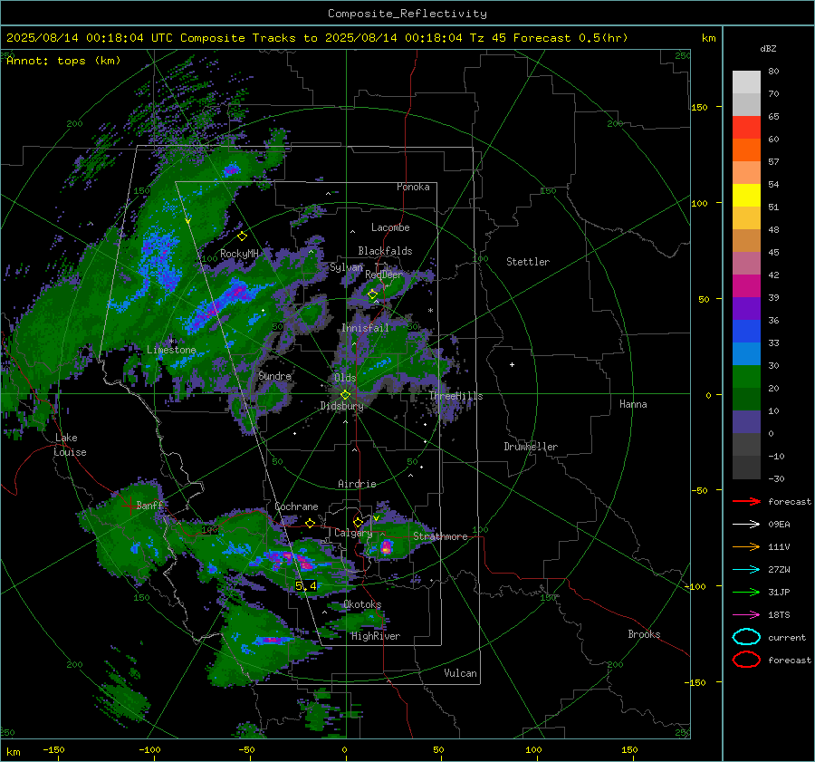815x762 pixels.
Task: Select the 54 dBZ yellow color swatch
Action: (746, 195)
